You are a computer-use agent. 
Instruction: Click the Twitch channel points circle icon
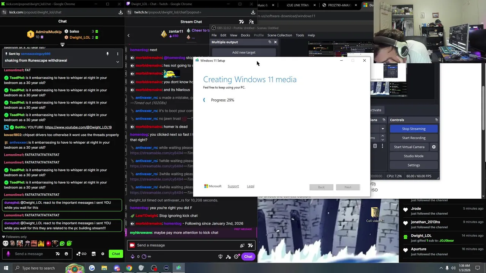[144, 257]
